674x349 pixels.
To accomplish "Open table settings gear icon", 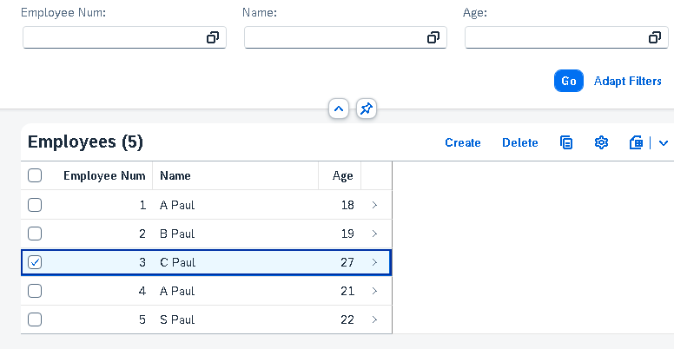I will [x=601, y=142].
